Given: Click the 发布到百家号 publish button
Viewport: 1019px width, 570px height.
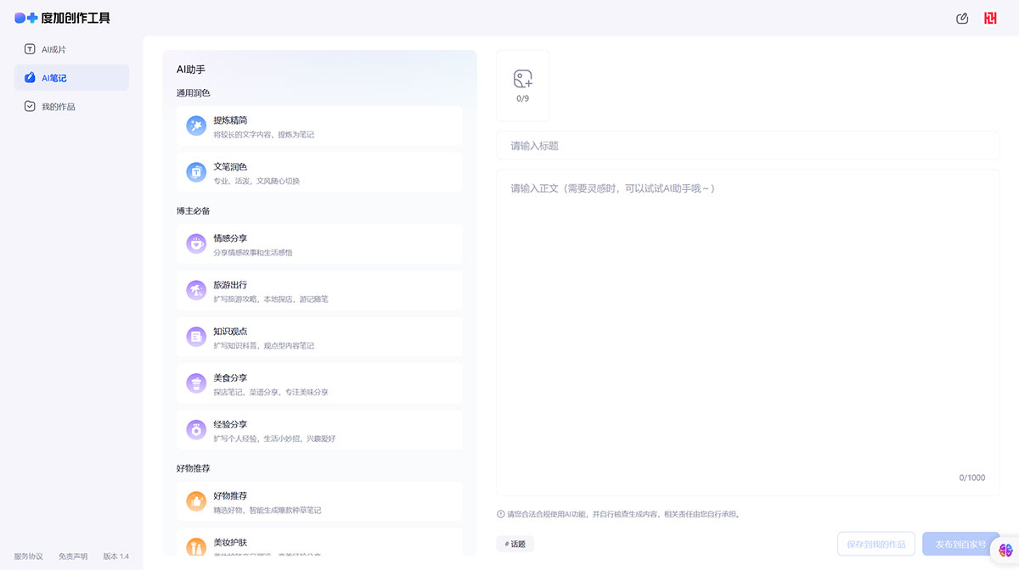Looking at the screenshot, I should pyautogui.click(x=960, y=544).
